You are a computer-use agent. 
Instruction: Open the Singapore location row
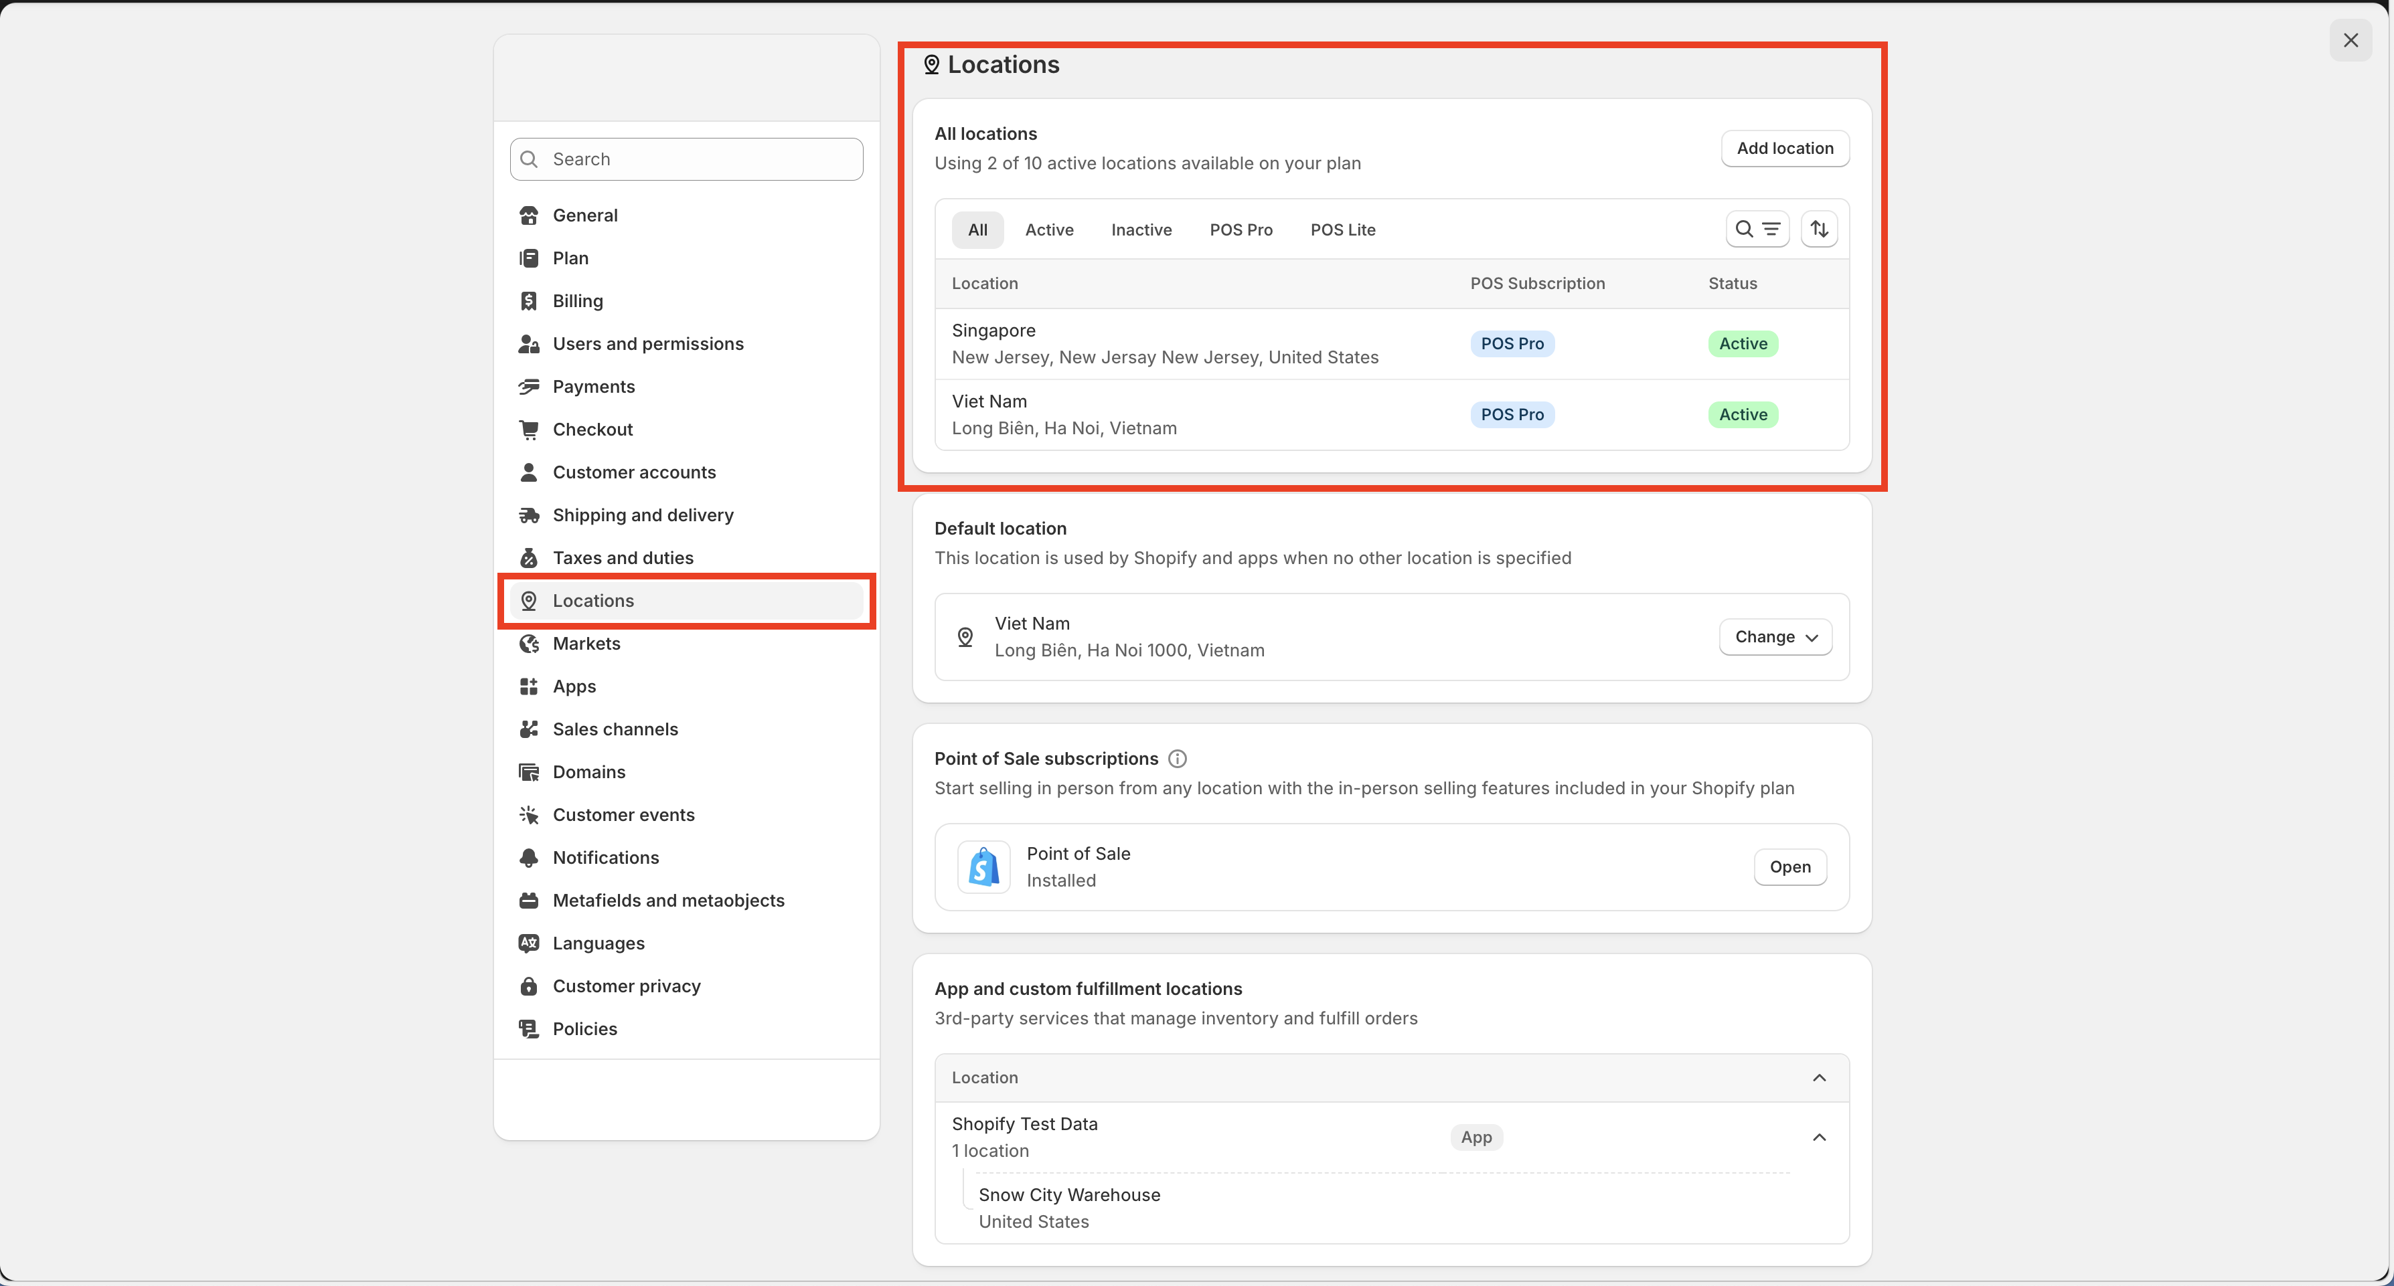1164,343
